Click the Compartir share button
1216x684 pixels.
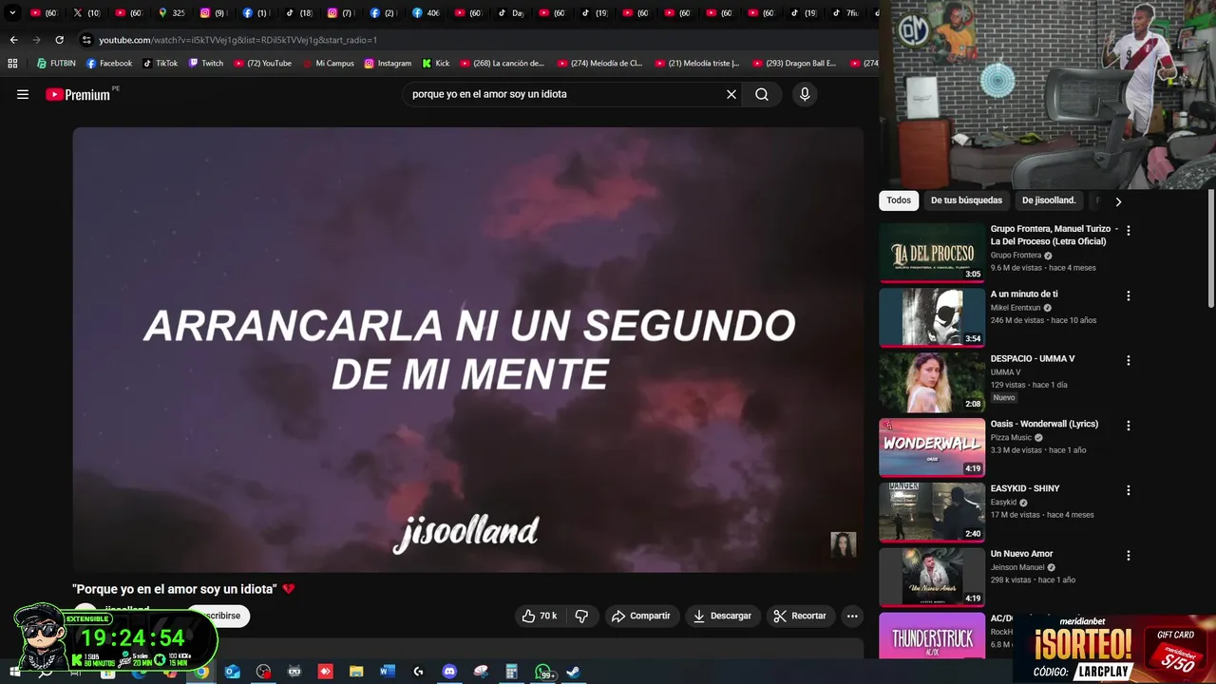point(641,616)
